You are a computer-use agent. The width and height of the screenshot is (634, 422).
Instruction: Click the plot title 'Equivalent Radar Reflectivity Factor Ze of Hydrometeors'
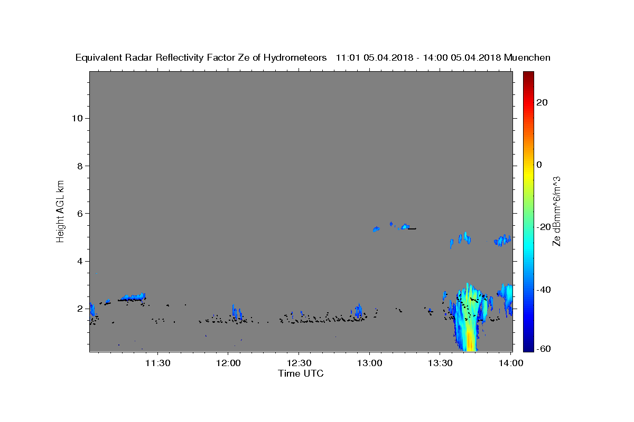201,58
